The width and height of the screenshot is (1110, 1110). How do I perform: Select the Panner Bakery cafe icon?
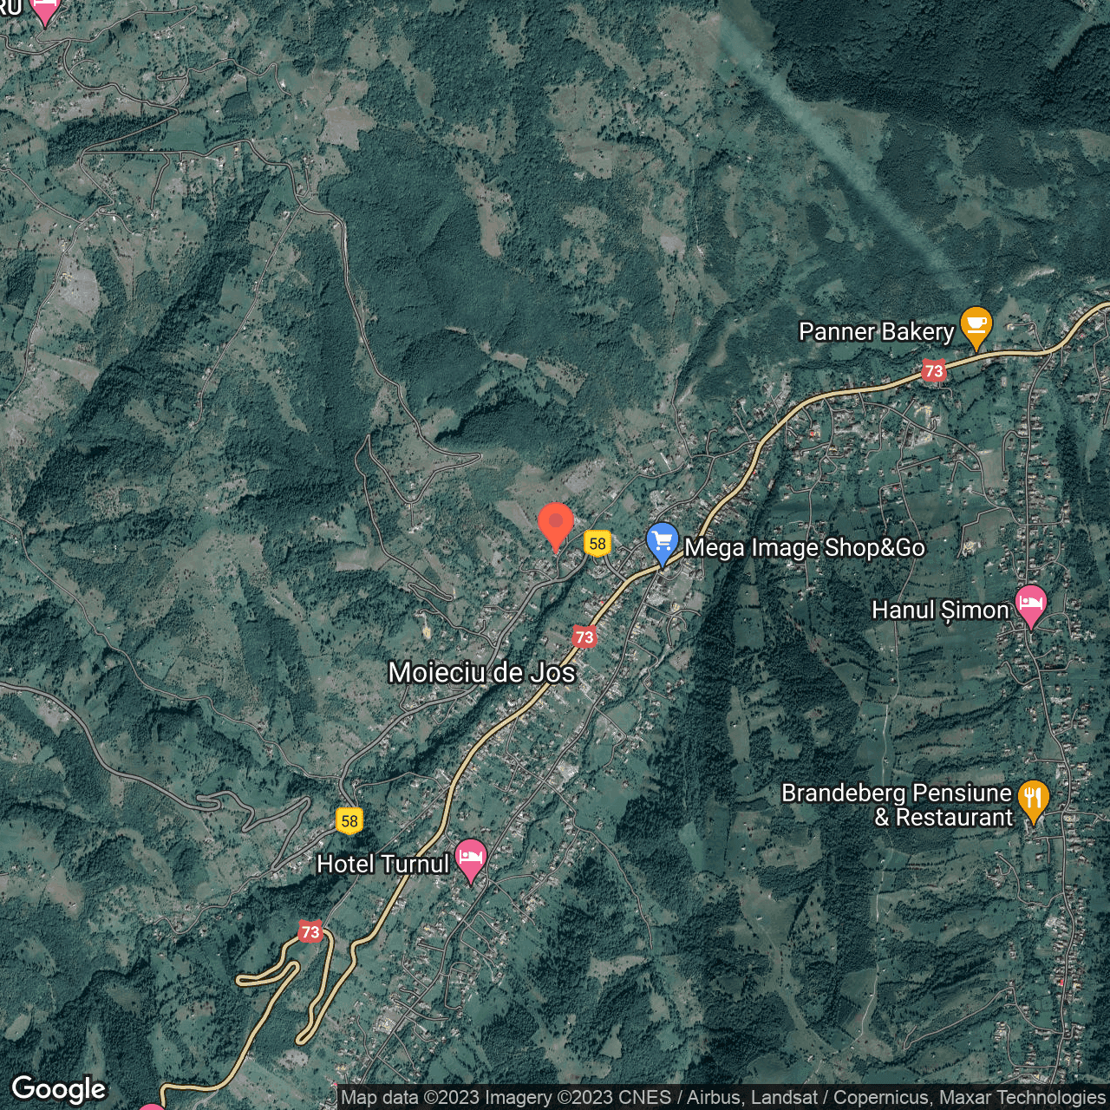point(976,327)
